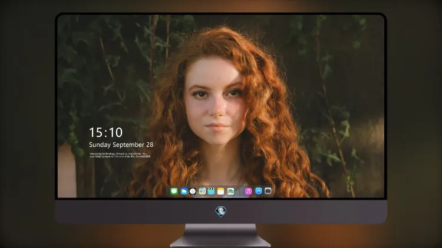The height and width of the screenshot is (248, 442).
Task: Open the Weather app in dock
Action: pyautogui.click(x=184, y=191)
